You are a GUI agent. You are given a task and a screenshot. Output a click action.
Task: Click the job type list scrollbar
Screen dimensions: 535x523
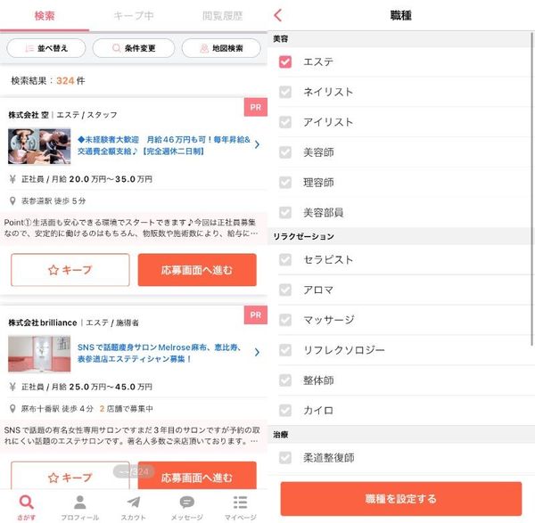click(531, 189)
